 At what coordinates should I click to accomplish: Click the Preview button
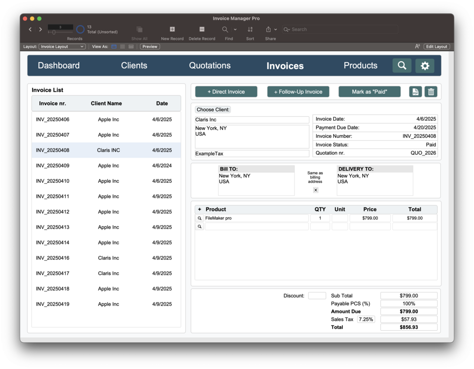pos(150,47)
